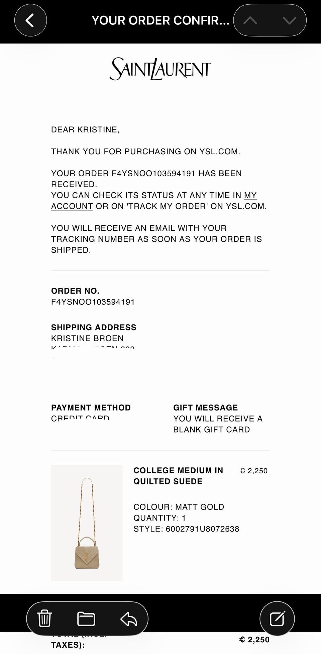Tap the back arrow button
Viewport: 321px width, 654px height.
30,20
